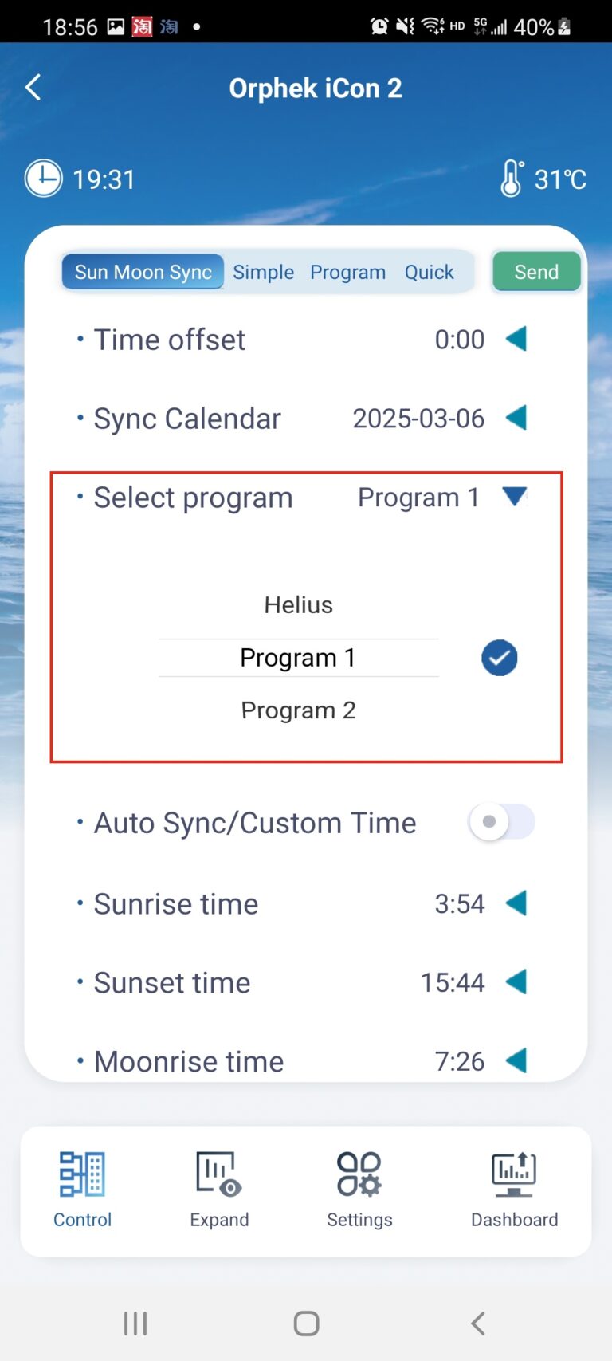Open the Dashboard chart icon
The height and width of the screenshot is (1361, 612).
pyautogui.click(x=514, y=1174)
